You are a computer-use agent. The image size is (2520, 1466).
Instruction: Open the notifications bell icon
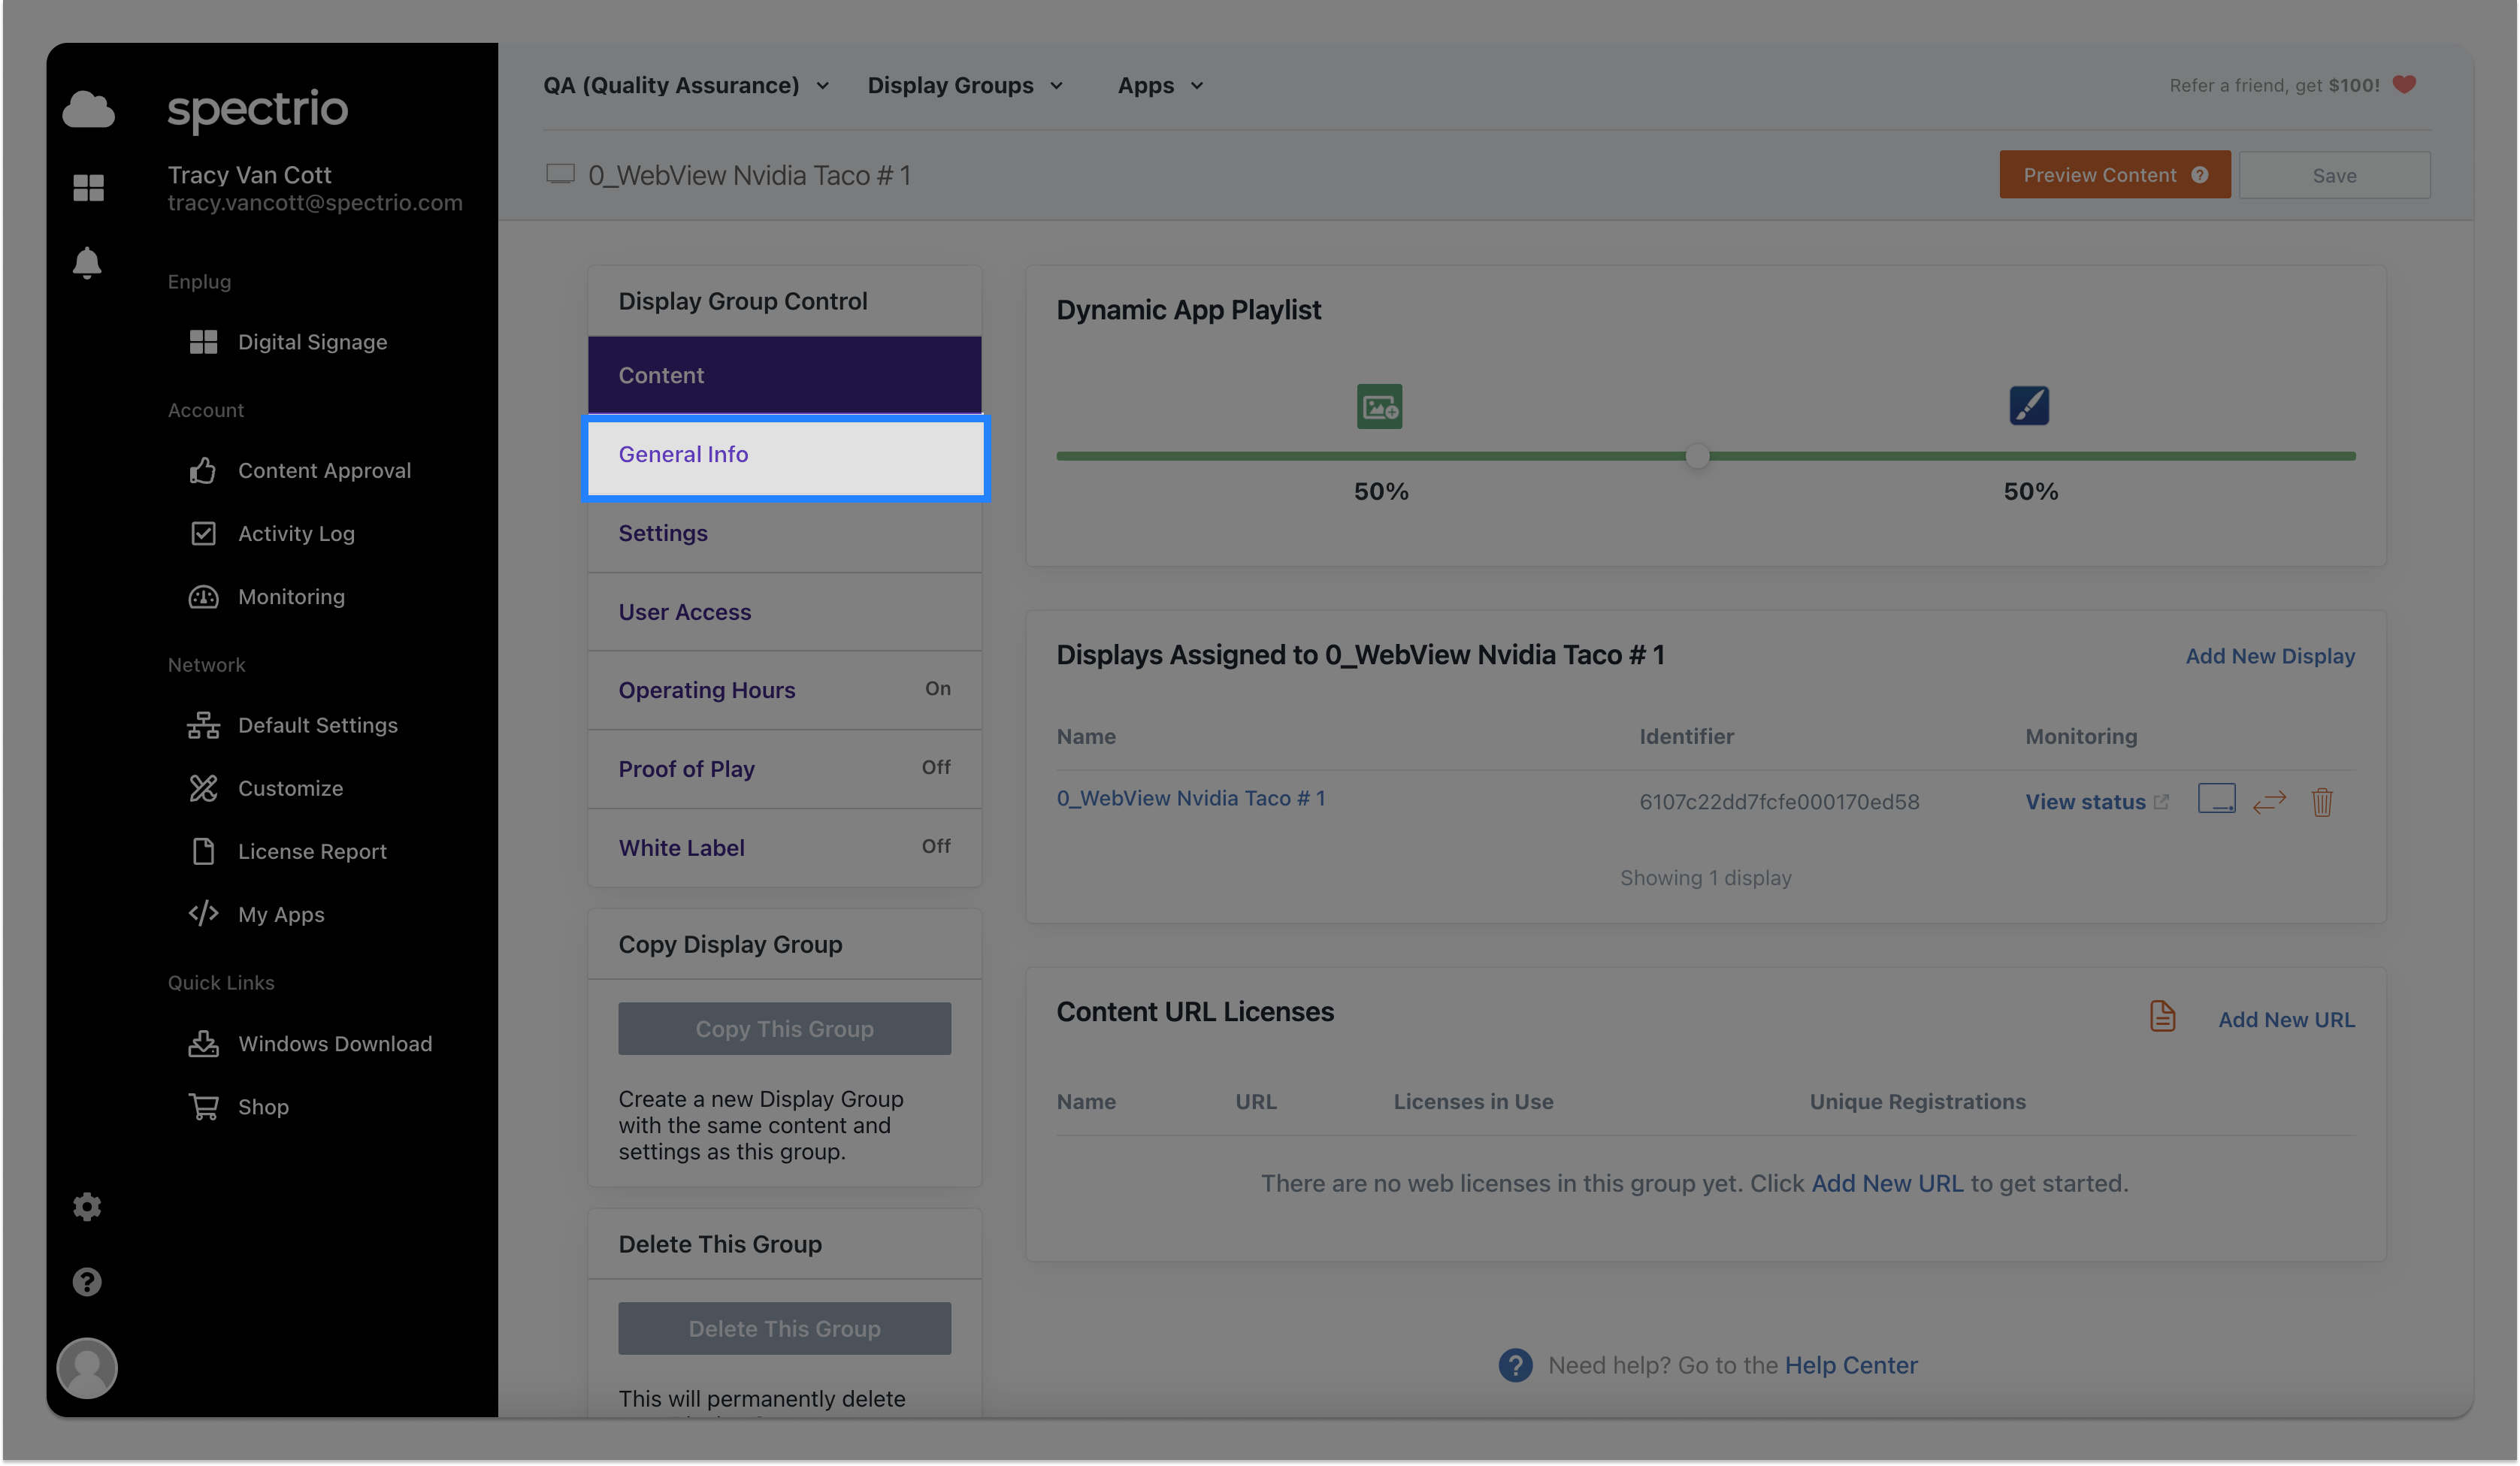coord(87,263)
